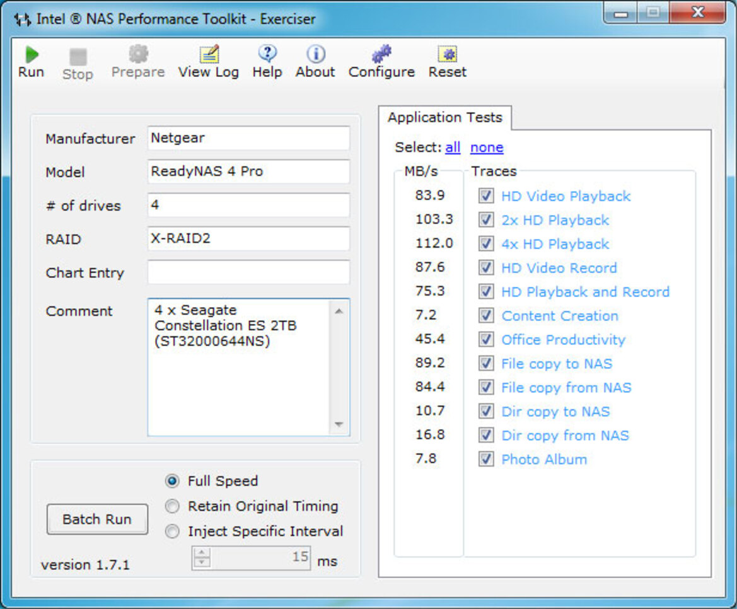737x609 pixels.
Task: Click the number of drives field
Action: tap(248, 205)
